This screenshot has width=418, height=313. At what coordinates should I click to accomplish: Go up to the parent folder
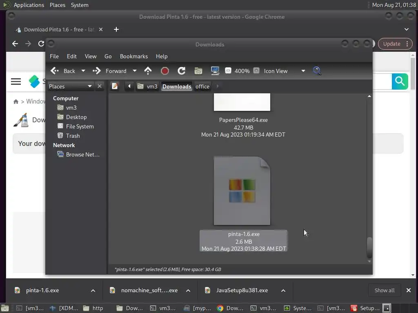coord(148,71)
